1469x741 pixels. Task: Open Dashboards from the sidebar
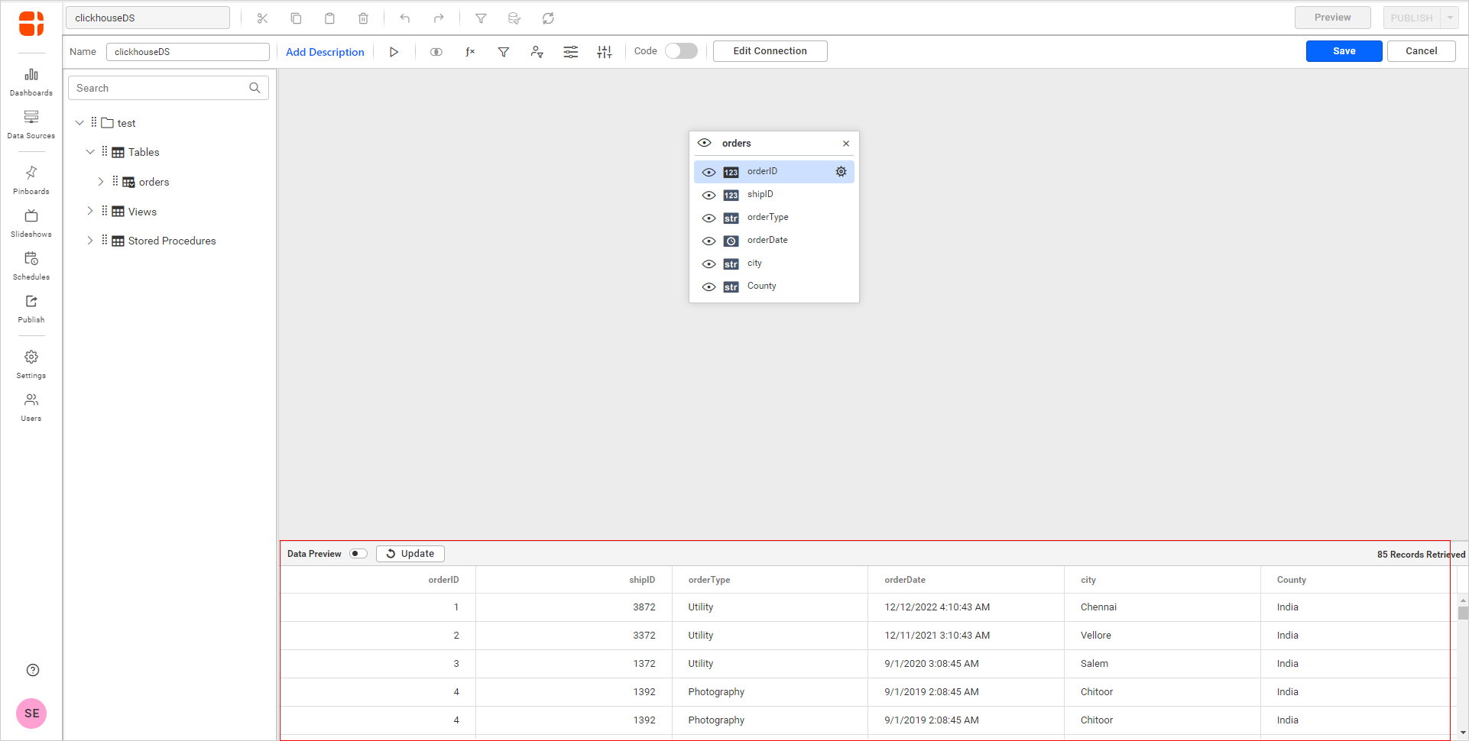pos(31,82)
